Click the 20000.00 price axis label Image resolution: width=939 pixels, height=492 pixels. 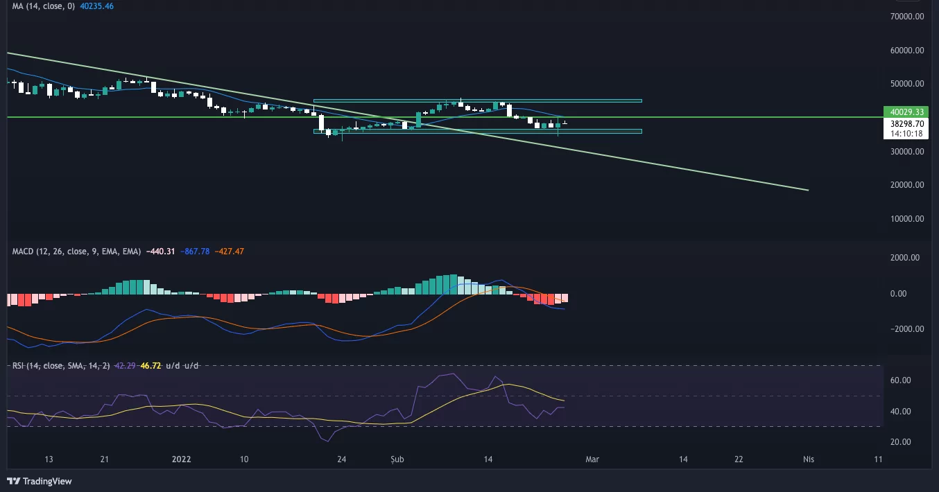click(x=907, y=185)
